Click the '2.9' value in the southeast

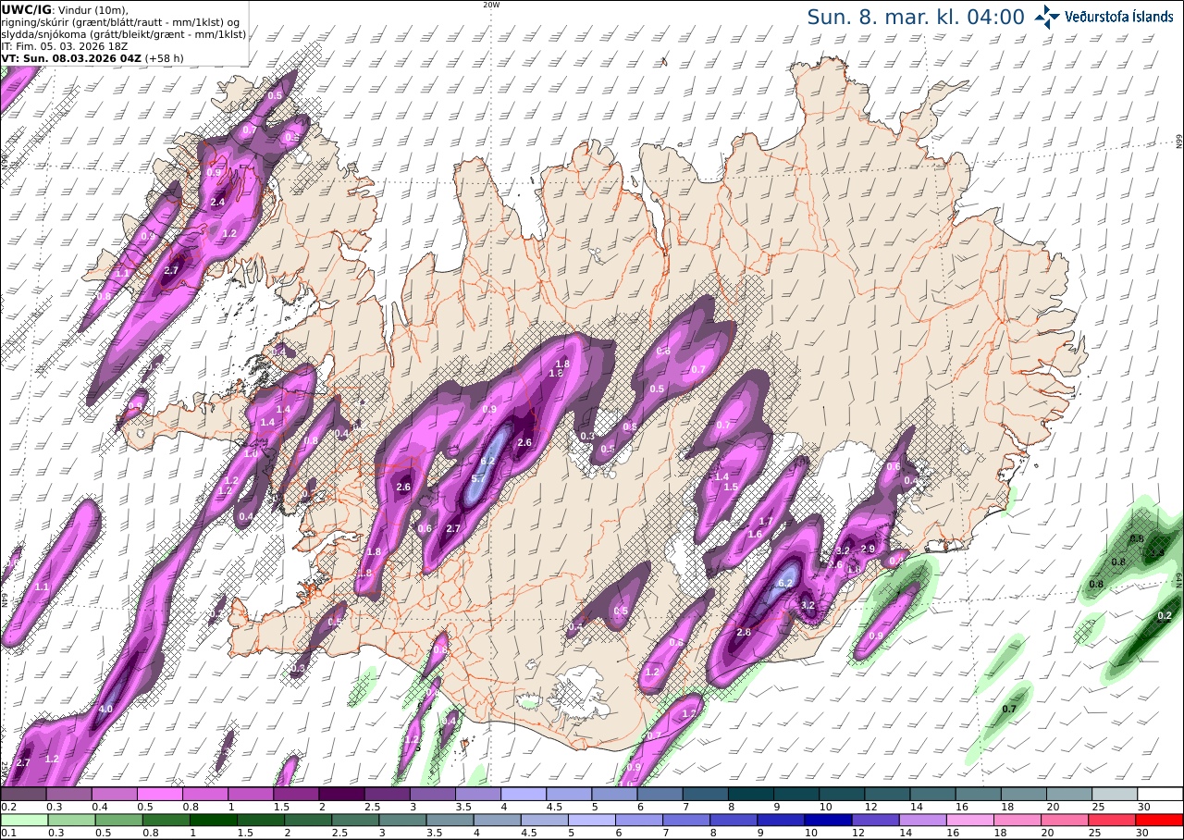868,549
